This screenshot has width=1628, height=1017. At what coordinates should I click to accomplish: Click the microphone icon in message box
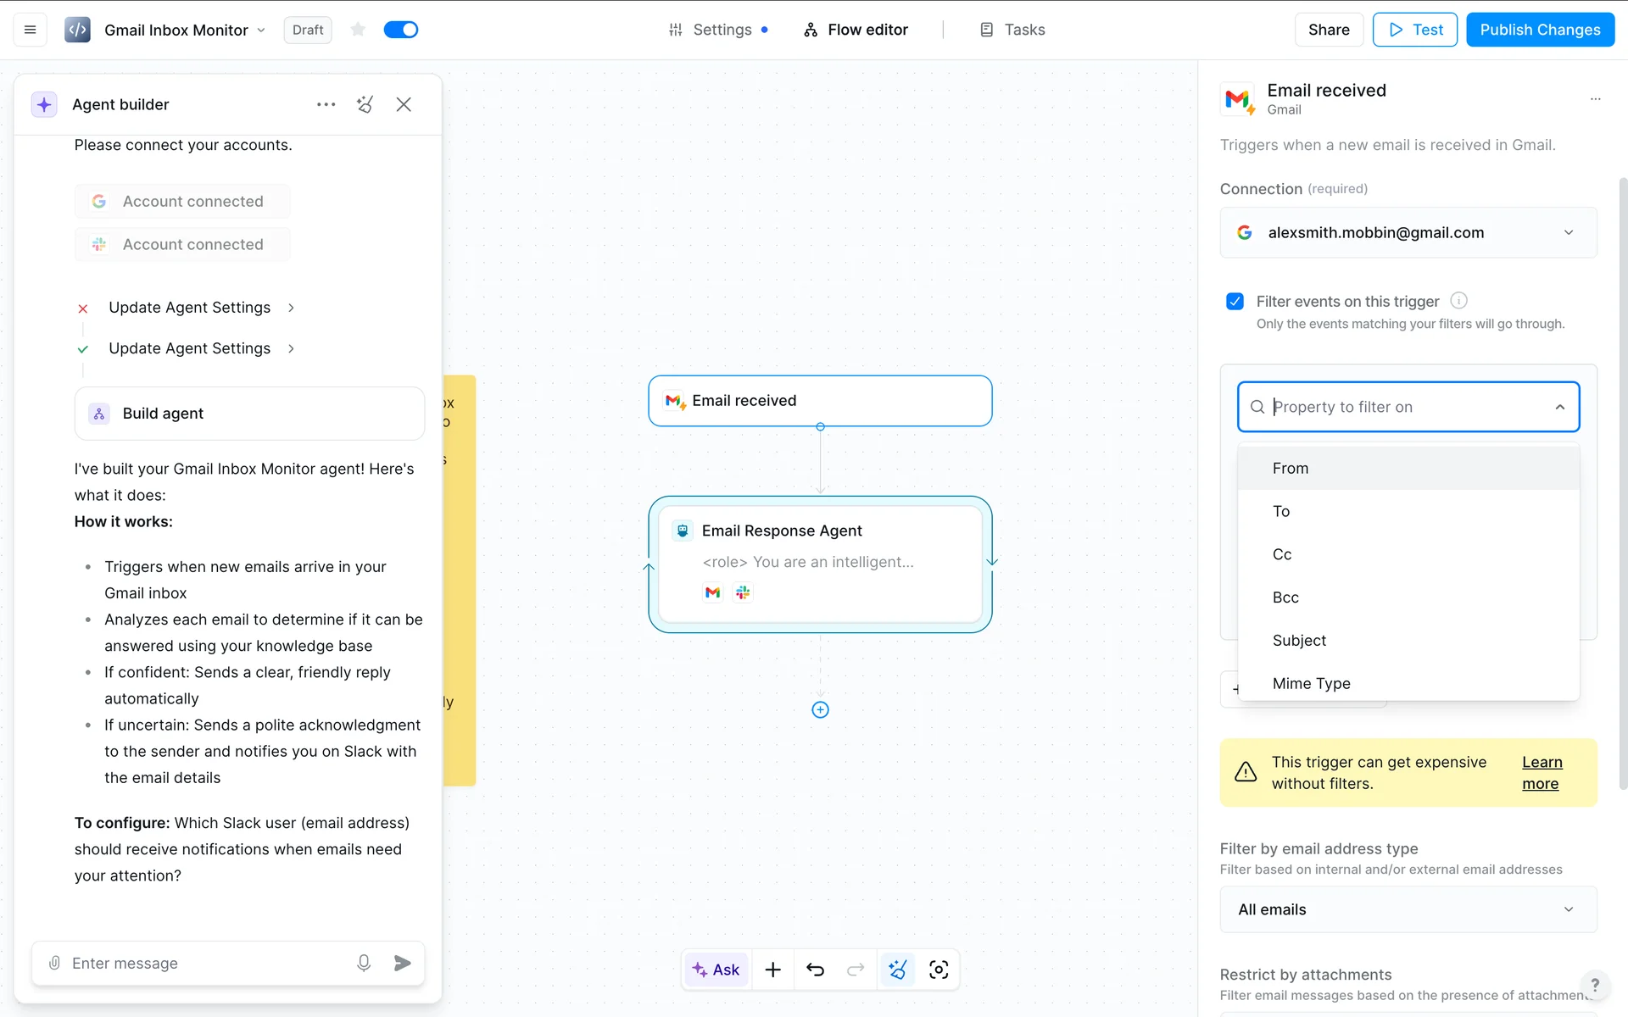point(363,963)
